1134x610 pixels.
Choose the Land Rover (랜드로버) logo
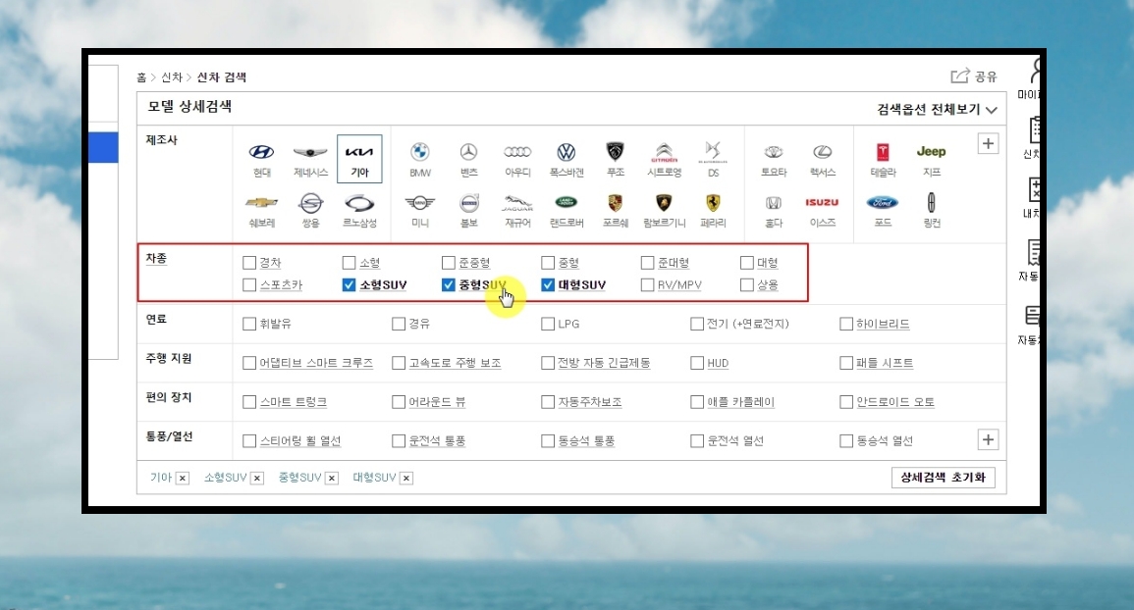coord(567,202)
